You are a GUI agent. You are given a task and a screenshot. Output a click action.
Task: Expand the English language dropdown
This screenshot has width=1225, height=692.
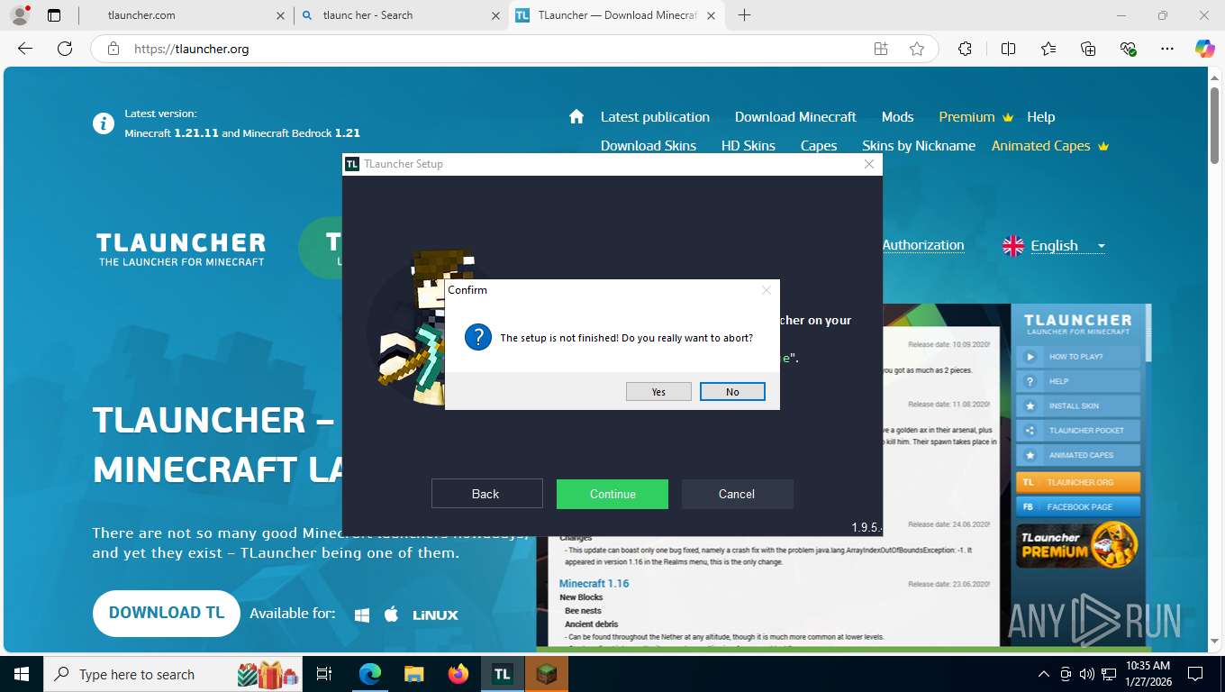point(1054,246)
